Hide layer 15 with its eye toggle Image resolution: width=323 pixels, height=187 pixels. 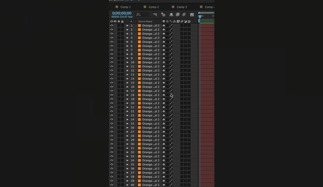(x=111, y=83)
